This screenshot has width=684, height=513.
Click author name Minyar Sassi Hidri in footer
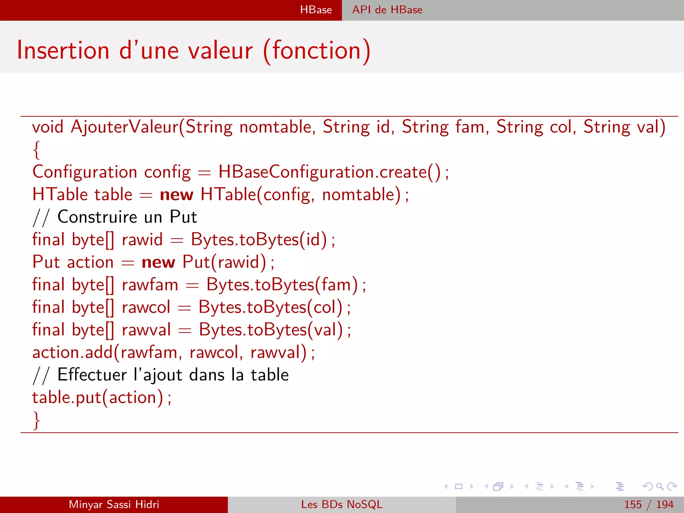point(114,504)
